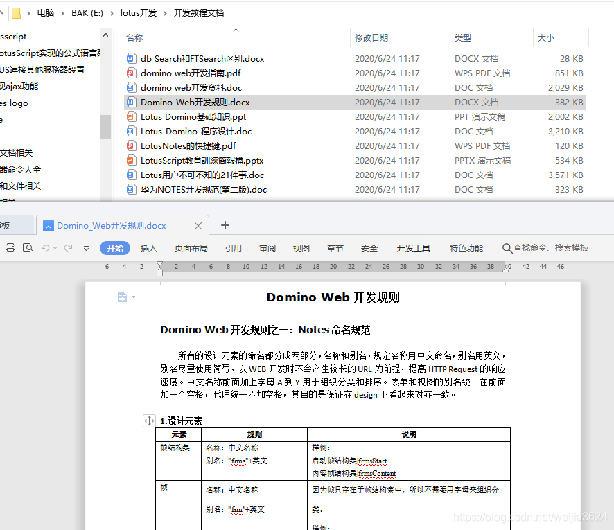Select navigation item 和文件相关
Viewport: 614px width, 530px height.
[x=20, y=186]
